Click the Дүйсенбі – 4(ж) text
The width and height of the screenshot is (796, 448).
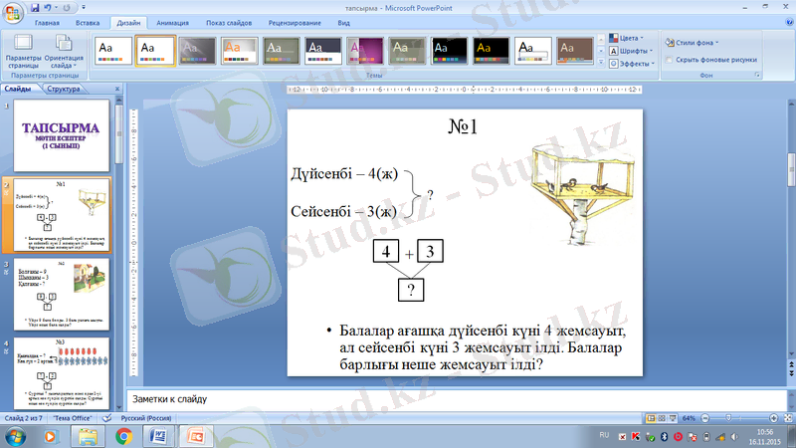pyautogui.click(x=344, y=173)
